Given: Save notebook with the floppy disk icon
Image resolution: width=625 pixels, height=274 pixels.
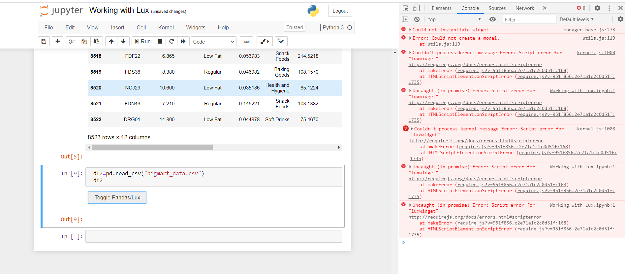Looking at the screenshot, I should pyautogui.click(x=44, y=41).
